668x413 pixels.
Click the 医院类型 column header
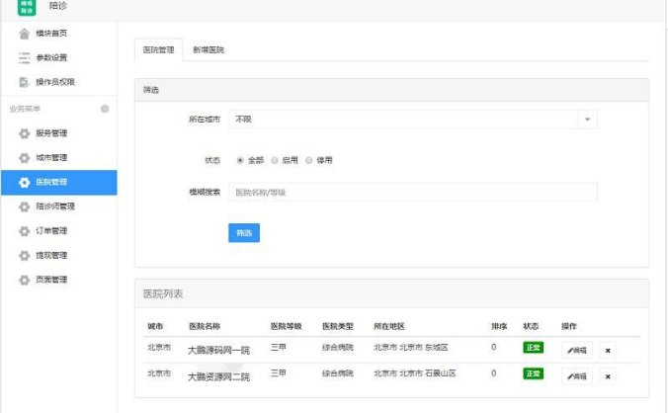338,327
